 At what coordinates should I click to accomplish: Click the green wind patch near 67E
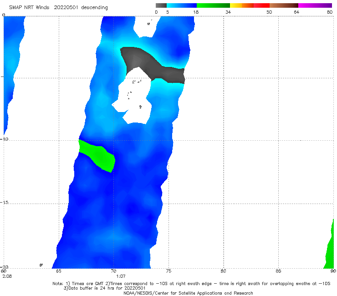(x=98, y=155)
